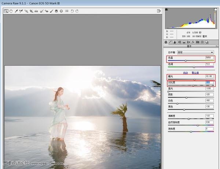Pick the White Balance eyedropper tool
Viewport: 220px width, 169px height.
(16, 11)
